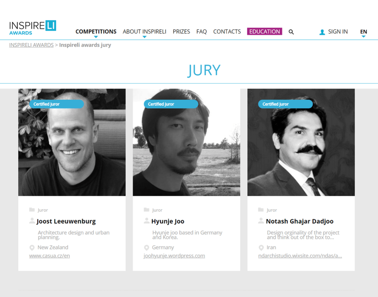The image size is (378, 297).
Task: Click folder icon above Hyunje Joo
Action: 146,210
